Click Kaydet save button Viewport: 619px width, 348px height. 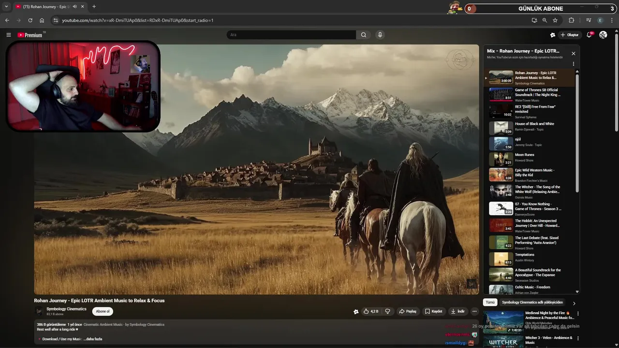pyautogui.click(x=434, y=311)
